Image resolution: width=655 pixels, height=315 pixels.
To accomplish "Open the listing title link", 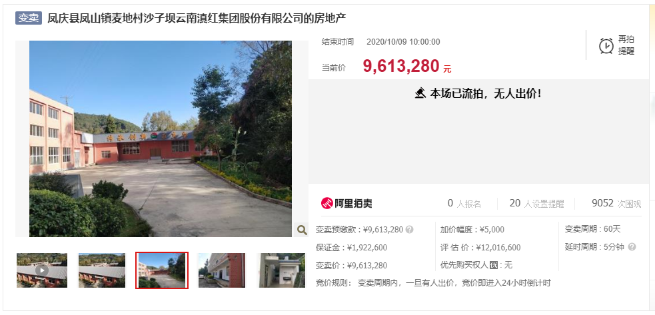I will pos(197,19).
